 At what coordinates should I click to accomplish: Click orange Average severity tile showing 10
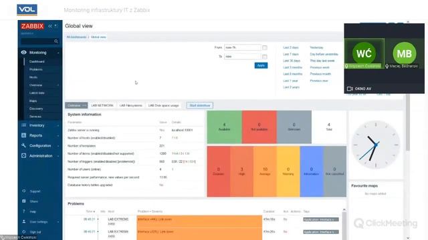(x=265, y=171)
